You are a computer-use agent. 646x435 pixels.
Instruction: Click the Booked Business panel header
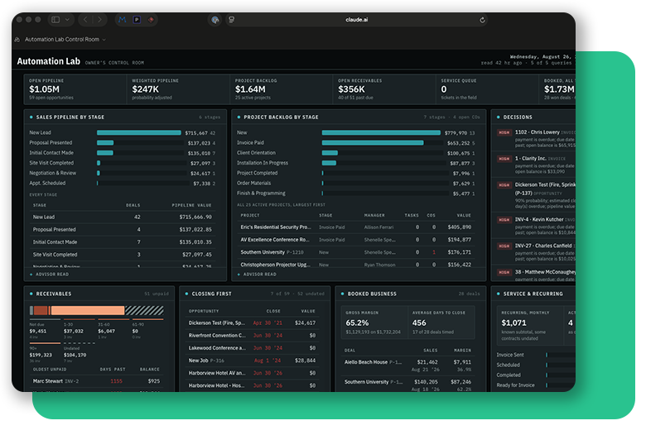tap(372, 294)
